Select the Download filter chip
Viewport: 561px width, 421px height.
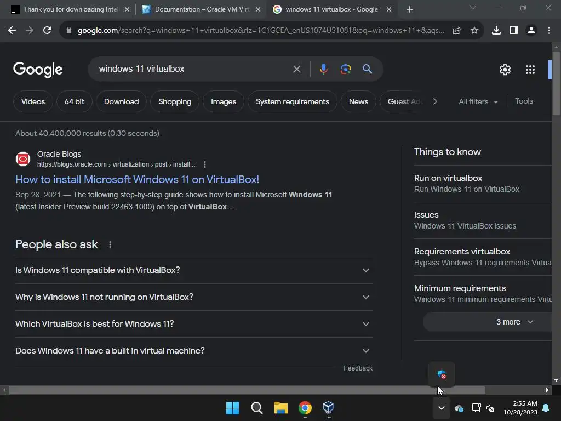tap(121, 101)
